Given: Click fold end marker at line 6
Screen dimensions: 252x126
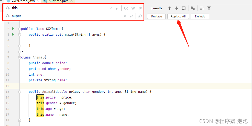Looking at the screenshot, I should (19, 52).
